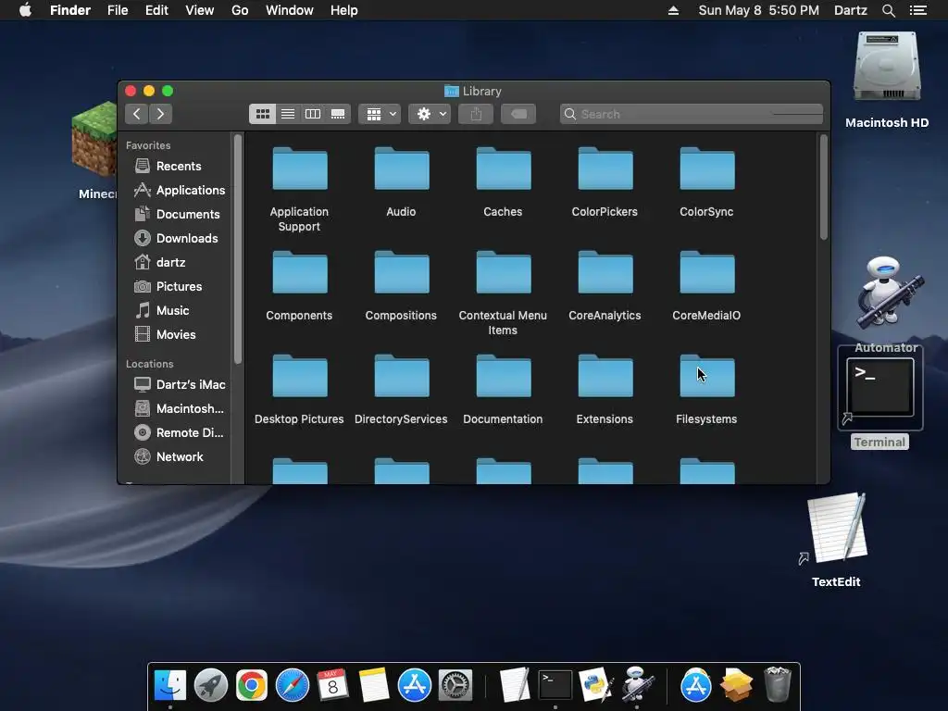Image resolution: width=948 pixels, height=711 pixels.
Task: Select the Documentation folder
Action: (503, 377)
